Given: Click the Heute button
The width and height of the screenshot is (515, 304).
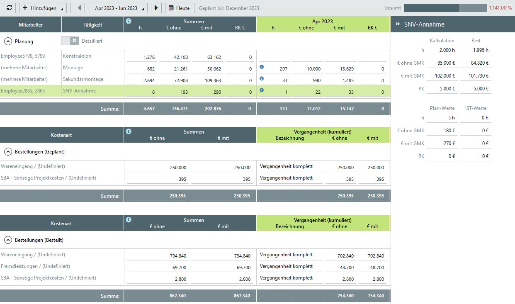Looking at the screenshot, I should 180,8.
